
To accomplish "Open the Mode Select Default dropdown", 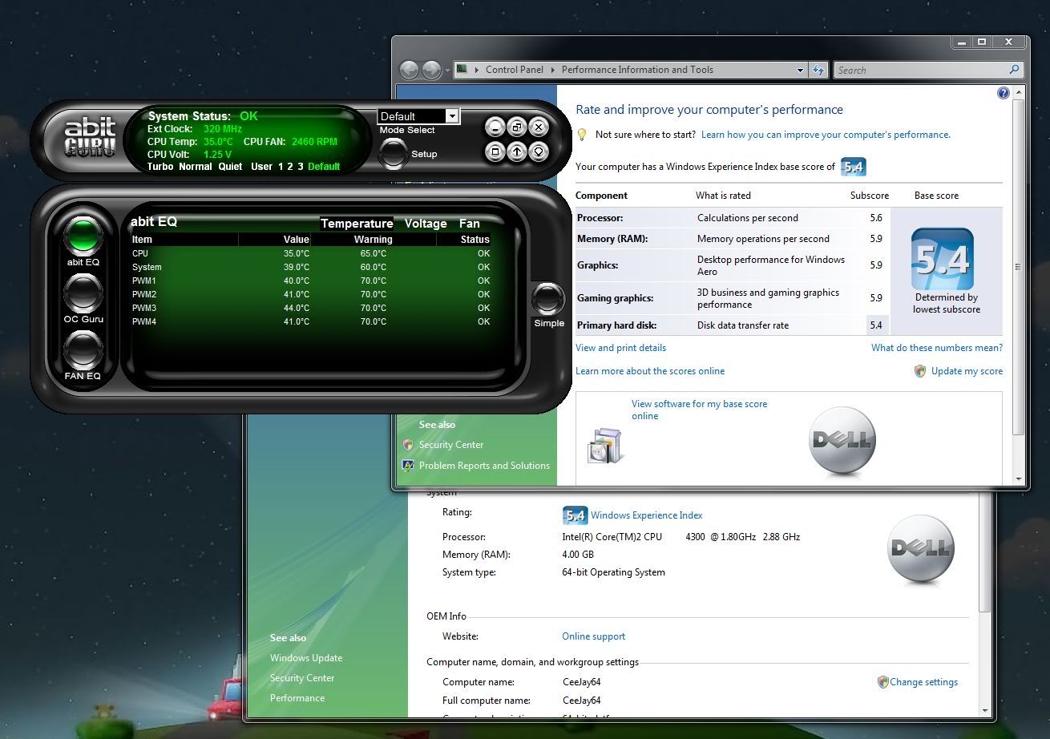I will pos(451,116).
